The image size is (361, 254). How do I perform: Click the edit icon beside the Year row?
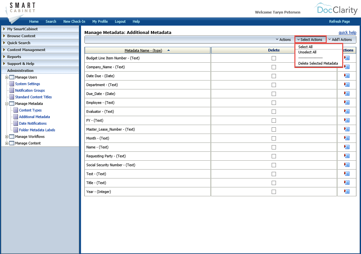pos(346,191)
